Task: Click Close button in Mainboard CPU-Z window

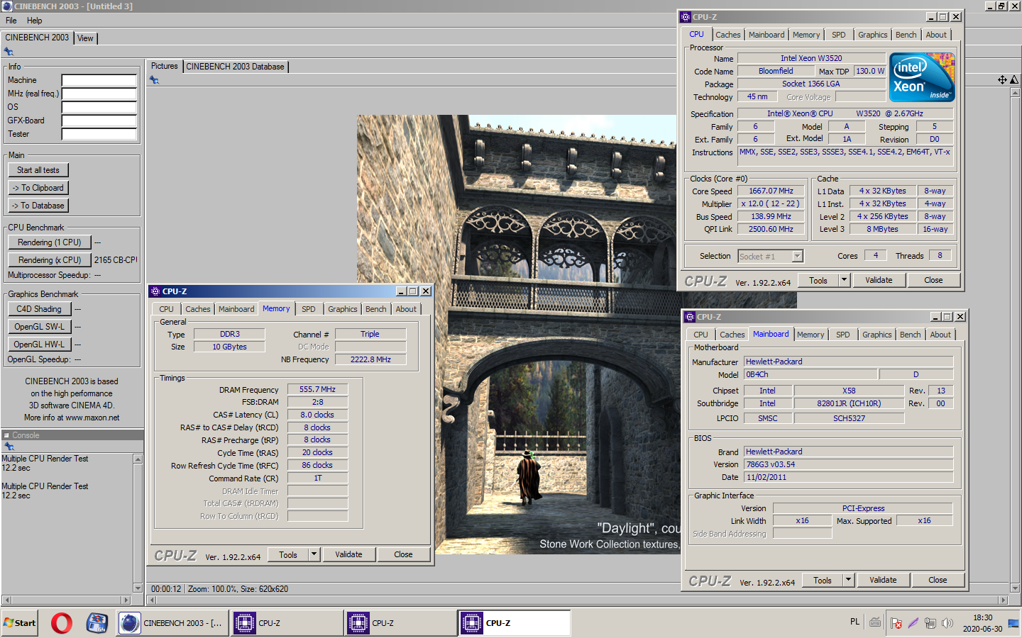Action: coord(938,580)
